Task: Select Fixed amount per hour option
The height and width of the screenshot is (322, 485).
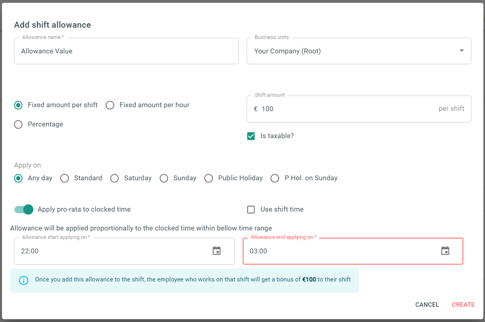Action: [110, 105]
